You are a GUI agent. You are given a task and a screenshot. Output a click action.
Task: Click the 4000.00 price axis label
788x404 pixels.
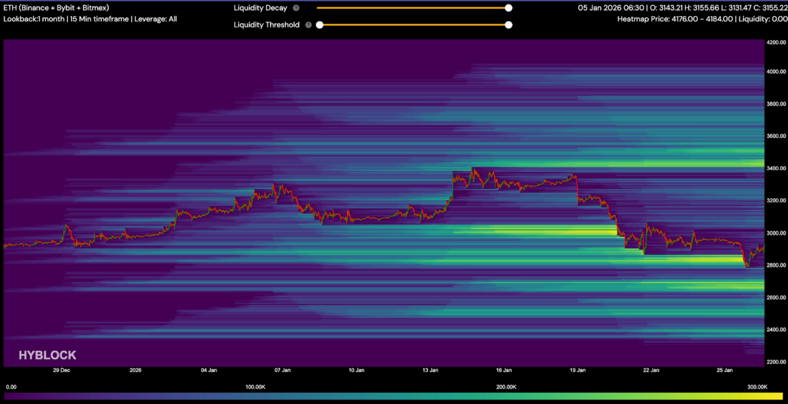coord(776,72)
